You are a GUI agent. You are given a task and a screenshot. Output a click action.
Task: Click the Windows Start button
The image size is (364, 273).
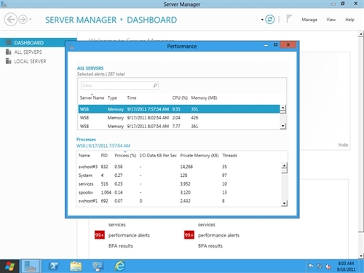click(x=9, y=266)
